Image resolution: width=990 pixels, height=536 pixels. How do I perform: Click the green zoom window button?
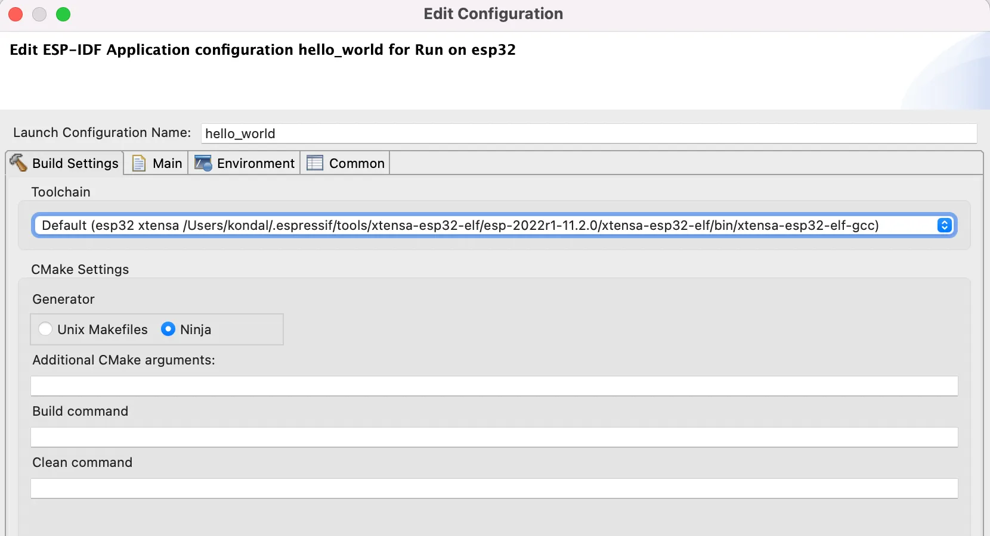(x=63, y=14)
